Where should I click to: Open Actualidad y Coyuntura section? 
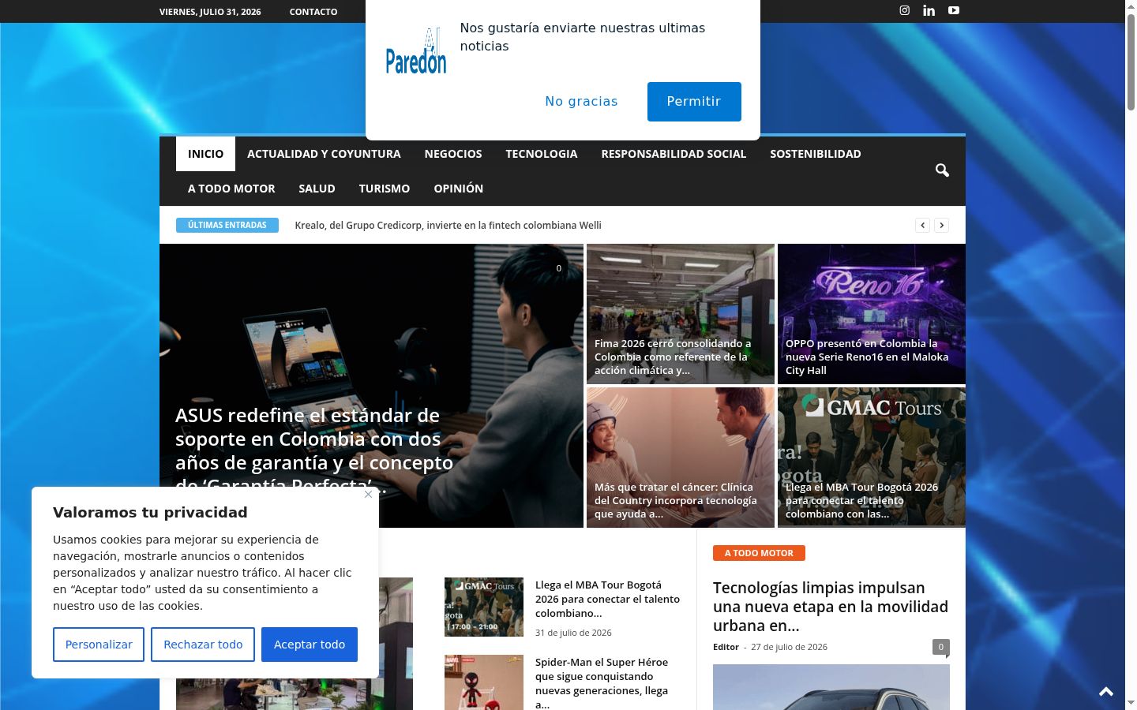coord(324,154)
